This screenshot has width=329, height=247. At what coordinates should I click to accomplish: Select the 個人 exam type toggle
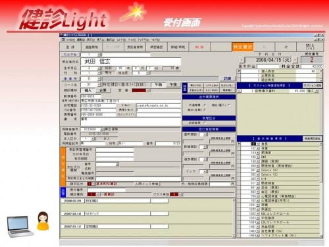[x=88, y=90]
